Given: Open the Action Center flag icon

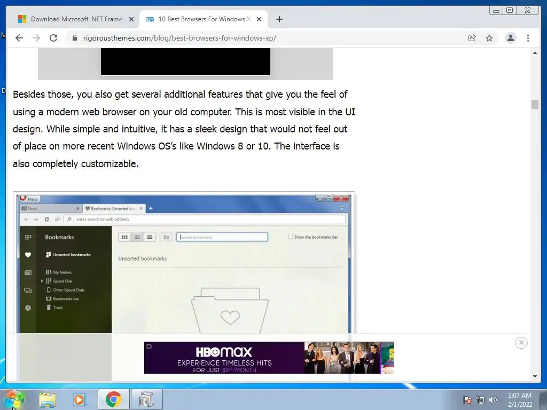Looking at the screenshot, I should 467,400.
